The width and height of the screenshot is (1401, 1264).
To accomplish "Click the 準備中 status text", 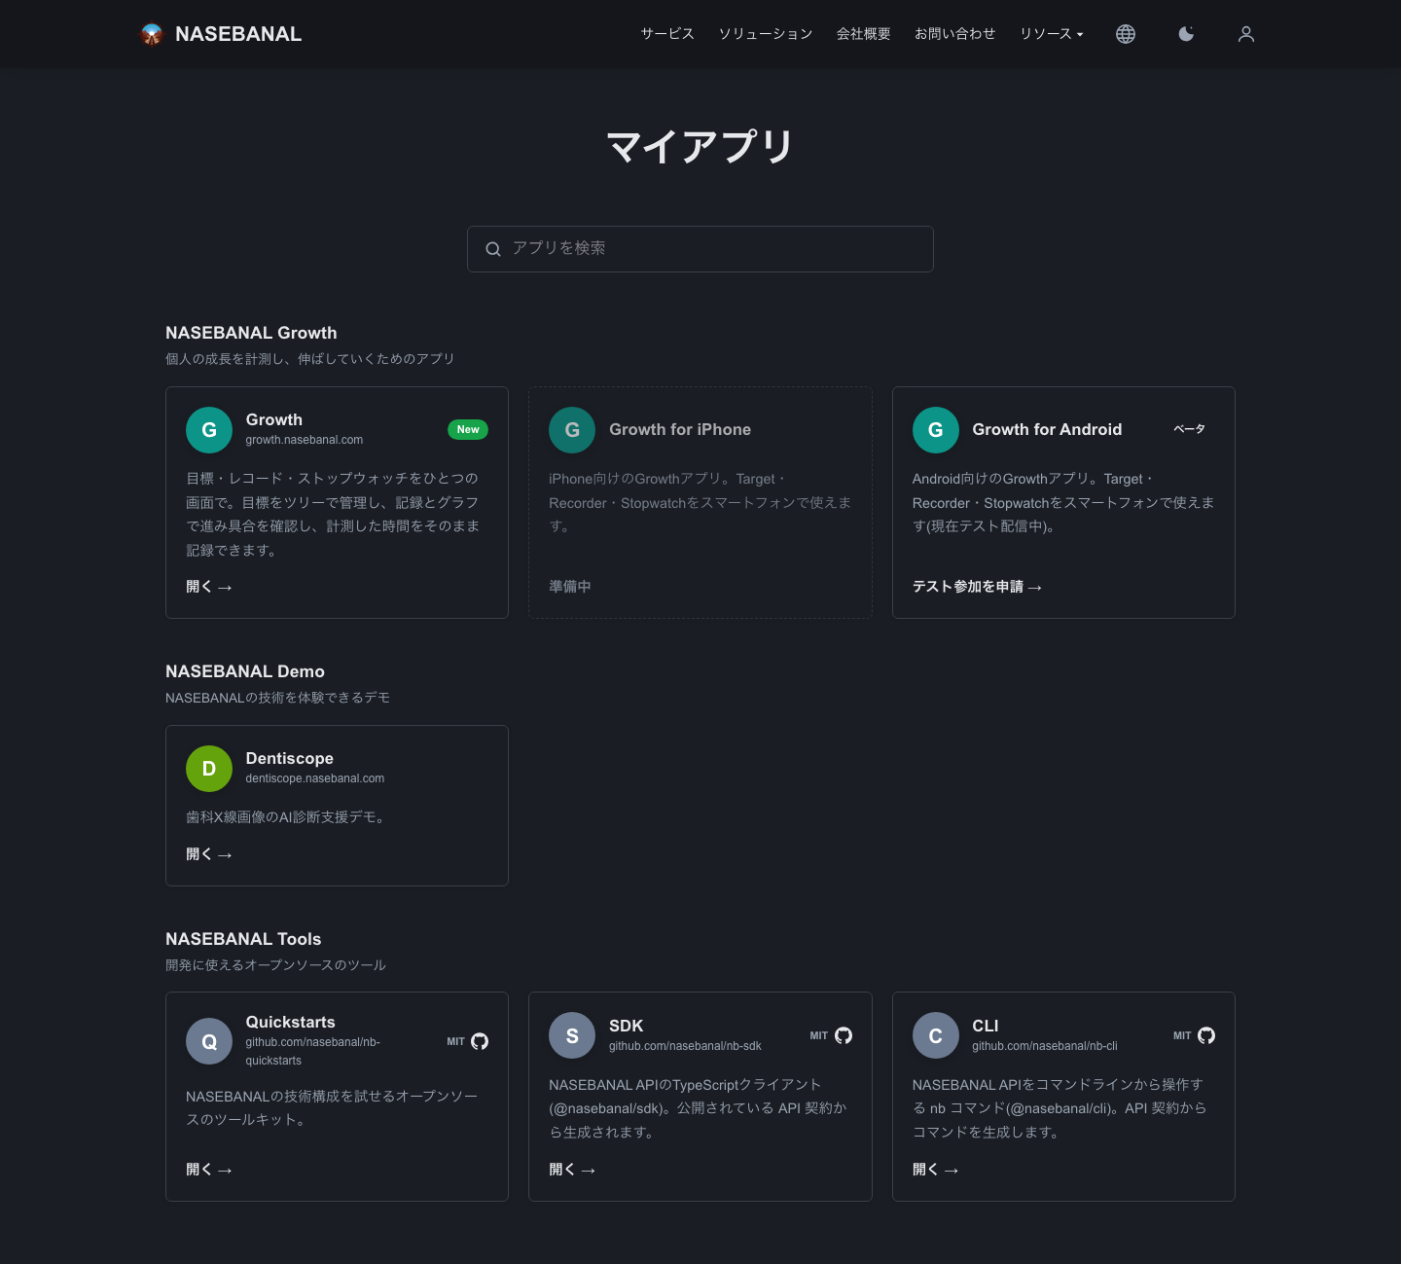I will pos(570,587).
